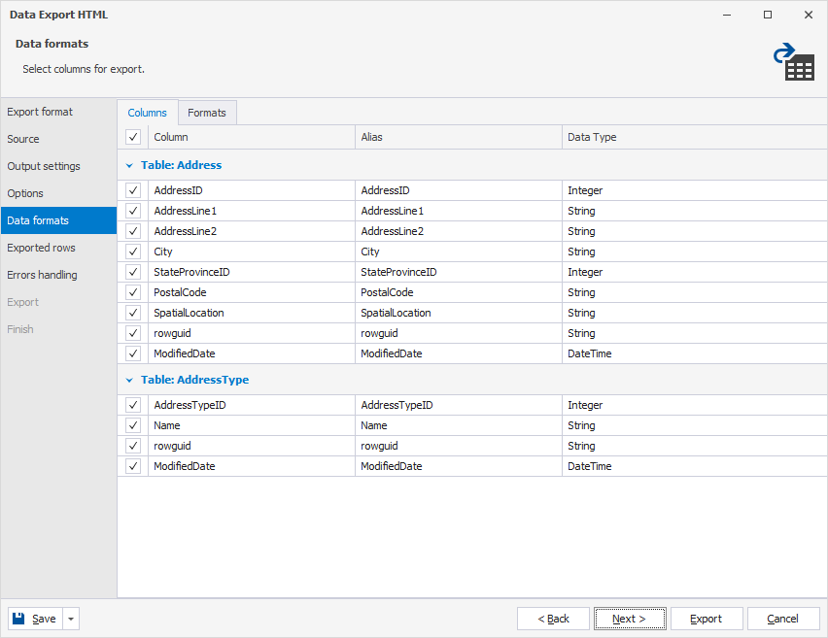Screen dimensions: 828x638
Task: Uncheck the AddressID column checkbox
Action: [x=133, y=190]
